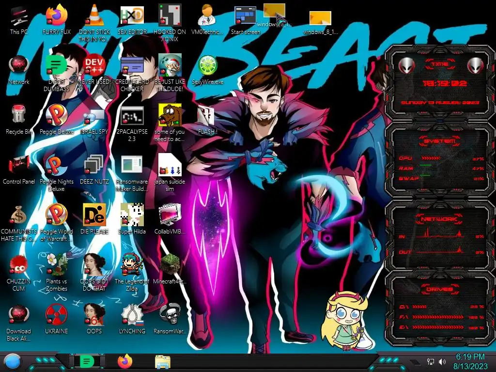
Task: Click the Start orb button
Action: [13, 362]
